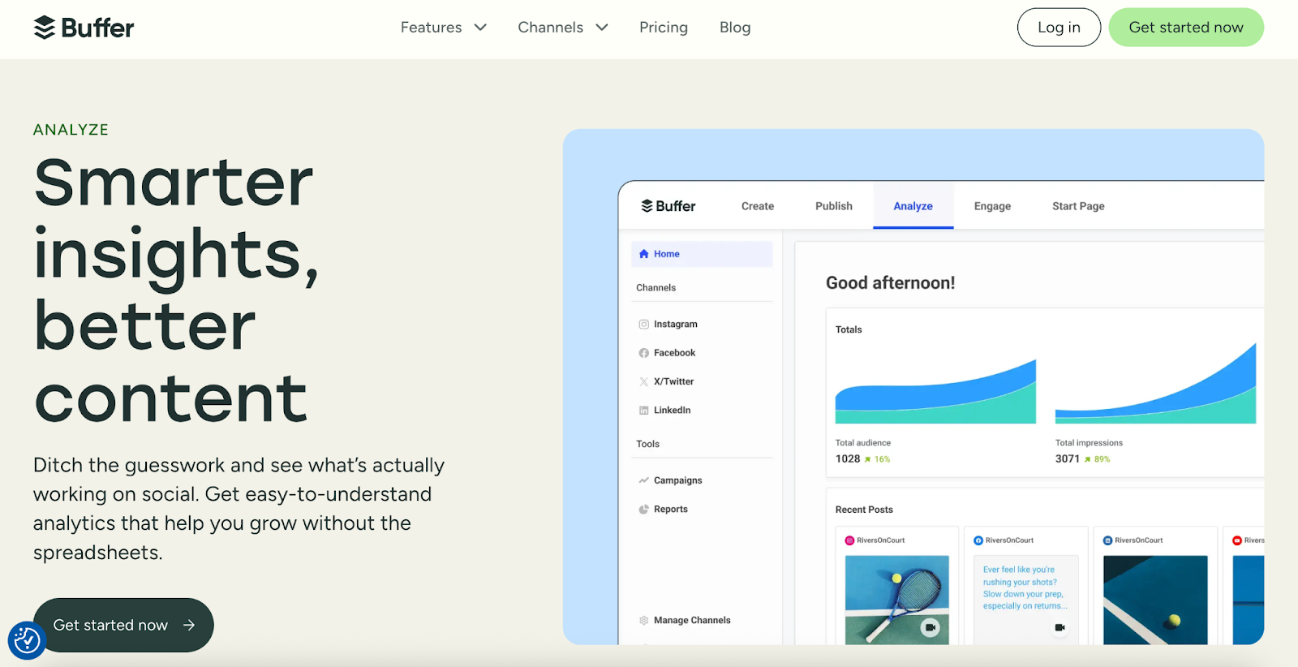Viewport: 1298px width, 667px height.
Task: Click the Buffer logo inside the dashboard preview
Action: (x=668, y=206)
